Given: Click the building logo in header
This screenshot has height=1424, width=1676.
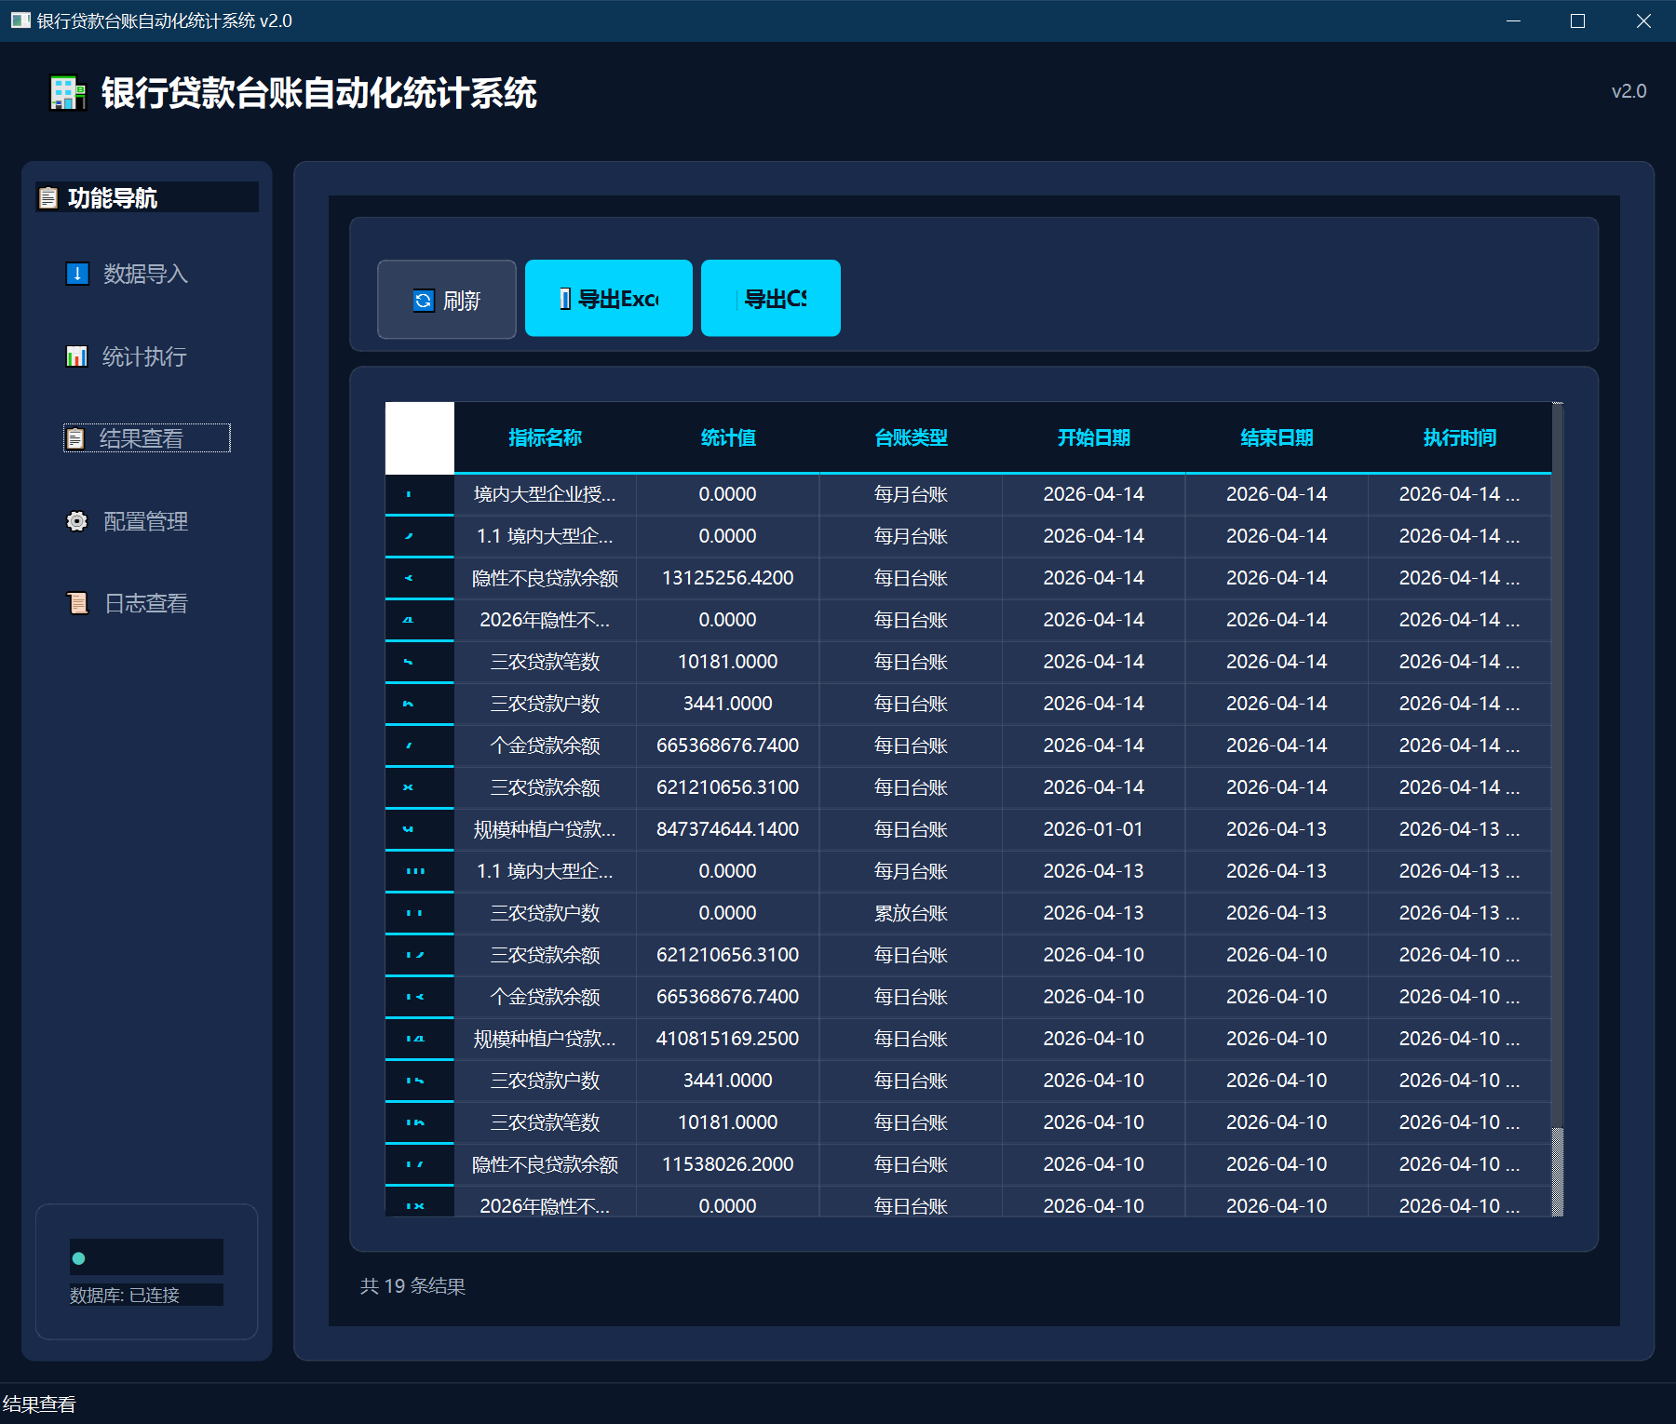Looking at the screenshot, I should click(x=68, y=93).
